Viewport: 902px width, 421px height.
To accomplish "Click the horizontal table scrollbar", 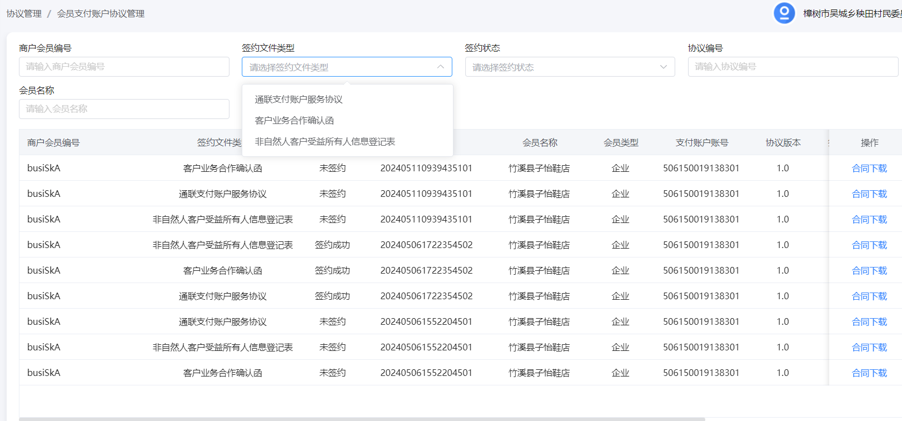I will [x=362, y=419].
